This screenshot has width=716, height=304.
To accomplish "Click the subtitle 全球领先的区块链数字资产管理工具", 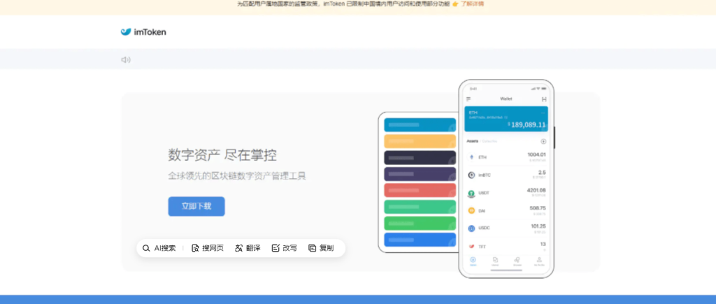I will pyautogui.click(x=236, y=175).
